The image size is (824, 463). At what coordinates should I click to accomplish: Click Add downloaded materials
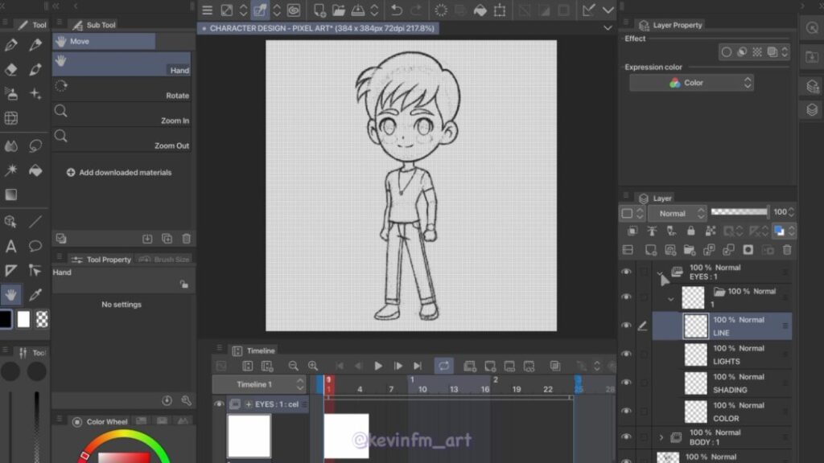(119, 172)
